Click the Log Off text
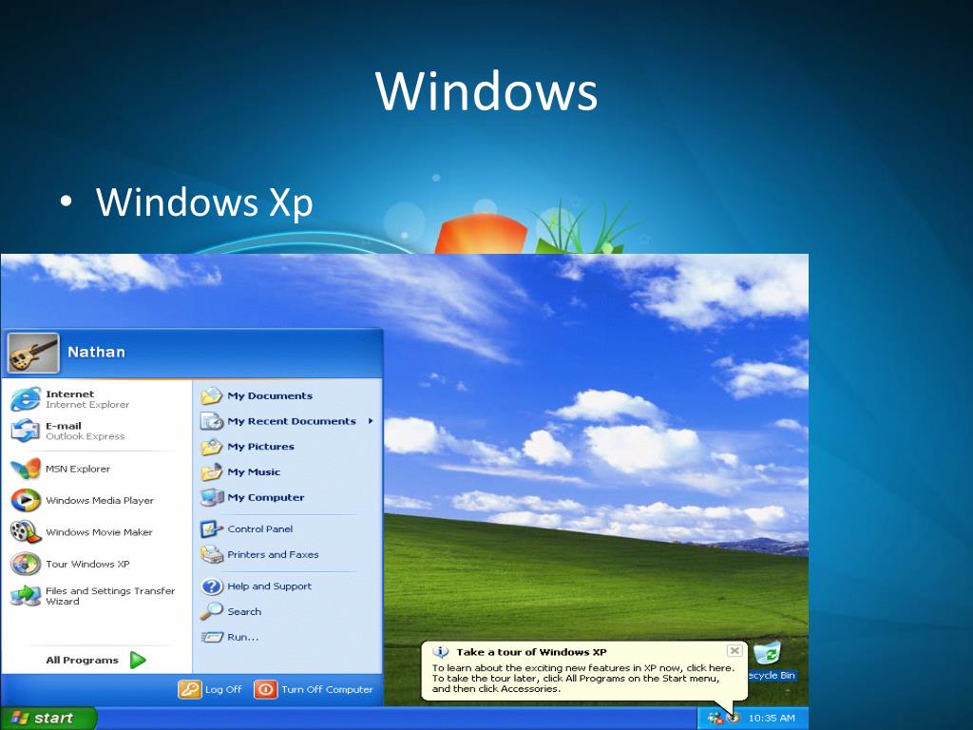 [x=222, y=690]
